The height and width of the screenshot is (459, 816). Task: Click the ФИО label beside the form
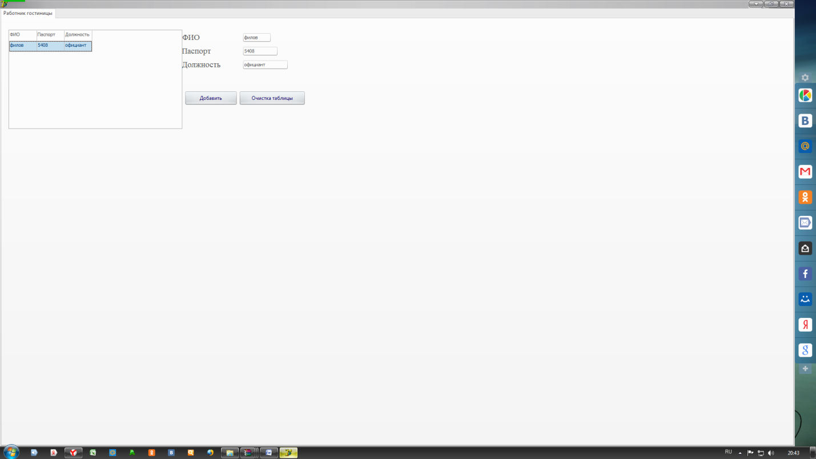[x=191, y=38]
